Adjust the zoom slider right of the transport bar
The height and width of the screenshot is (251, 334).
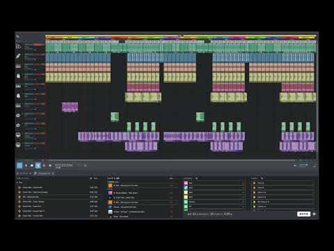coord(303,165)
